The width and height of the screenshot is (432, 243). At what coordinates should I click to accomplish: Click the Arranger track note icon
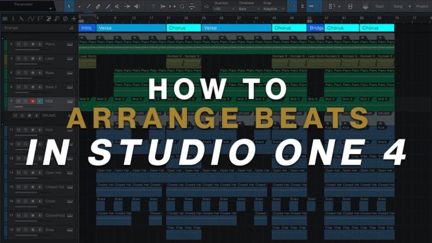[x=72, y=28]
